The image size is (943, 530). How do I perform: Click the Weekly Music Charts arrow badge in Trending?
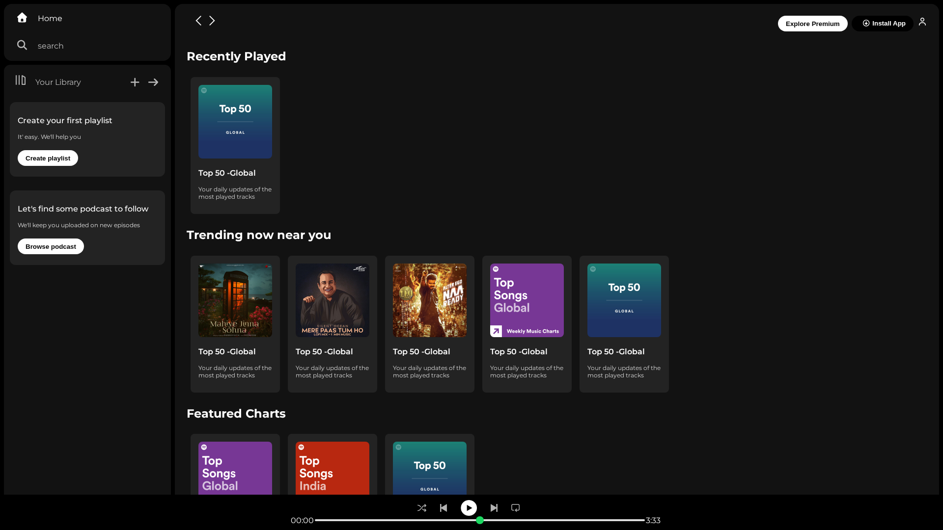tap(496, 331)
